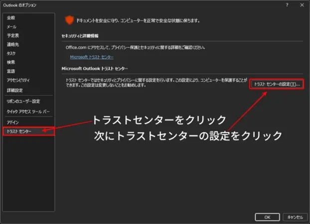Select トラスト センター in the sidebar
The height and width of the screenshot is (224, 310).
[28, 131]
